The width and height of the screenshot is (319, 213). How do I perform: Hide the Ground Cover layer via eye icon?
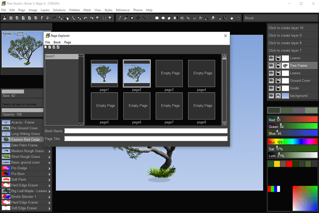tap(271, 81)
